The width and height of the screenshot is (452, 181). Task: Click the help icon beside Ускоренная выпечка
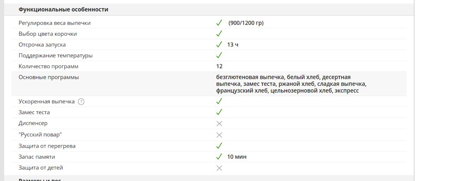81,101
